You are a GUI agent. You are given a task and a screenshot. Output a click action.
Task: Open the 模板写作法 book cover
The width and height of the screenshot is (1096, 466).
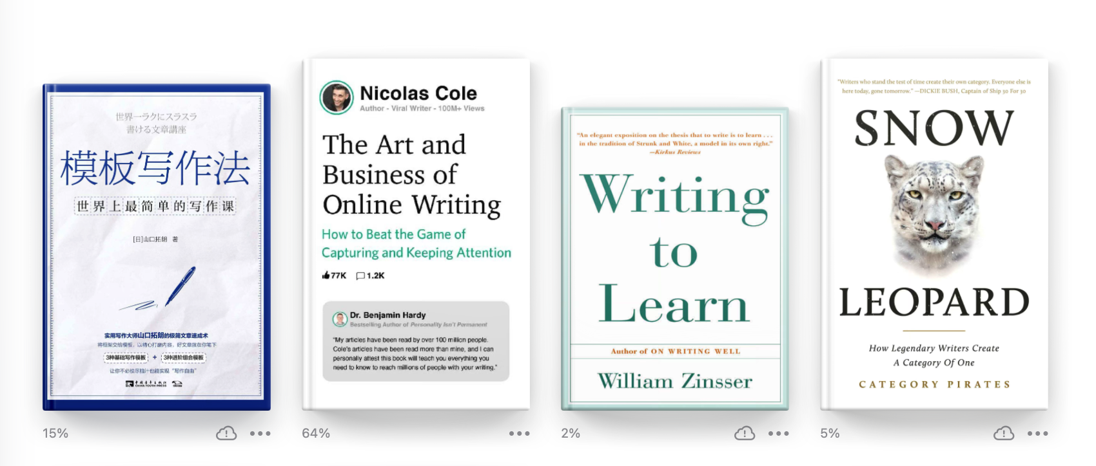(x=157, y=247)
